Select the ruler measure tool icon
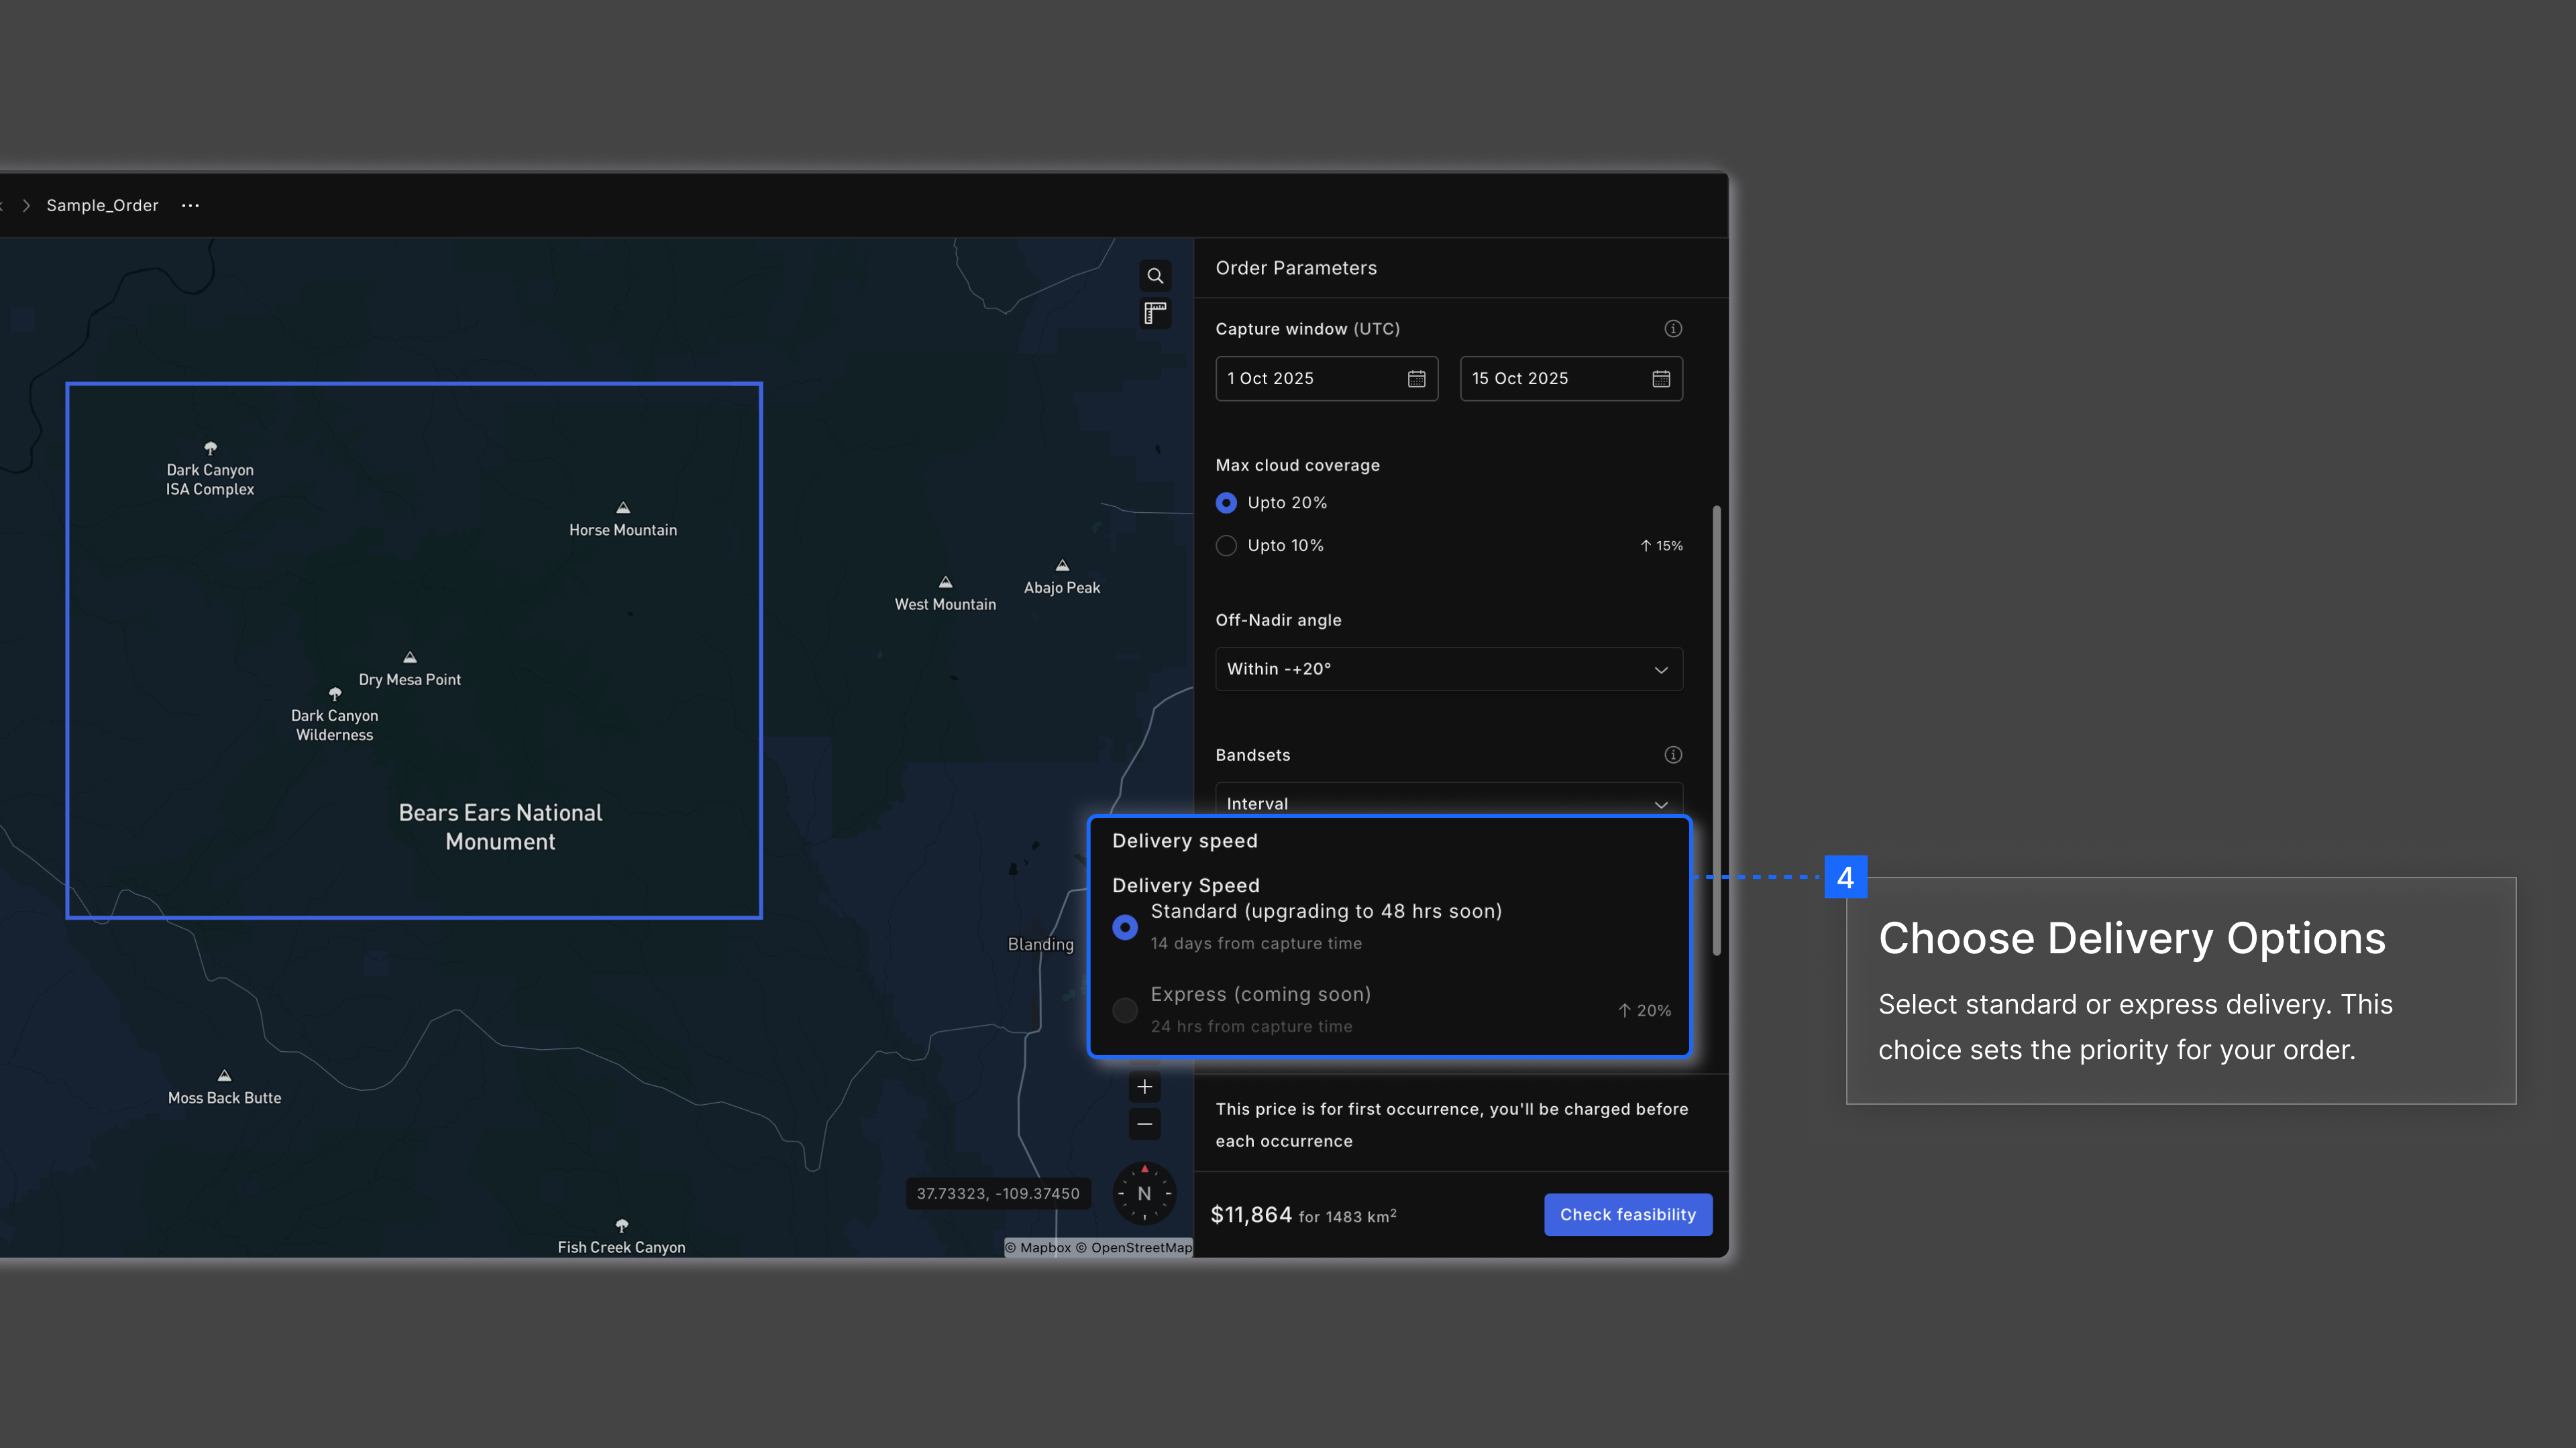The height and width of the screenshot is (1448, 2576). coord(1155,314)
